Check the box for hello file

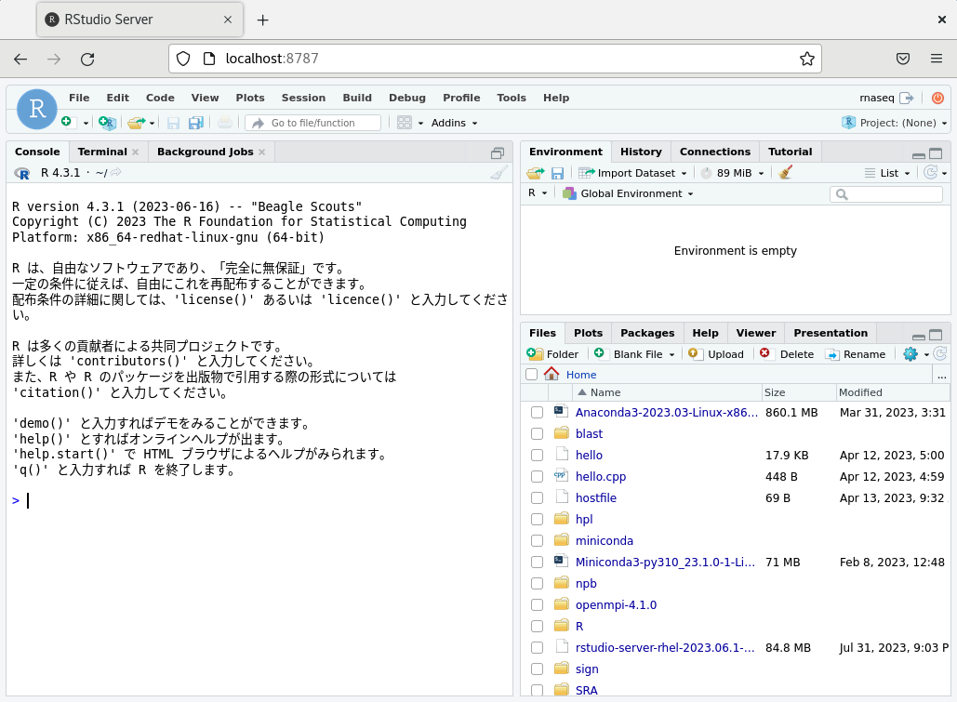pyautogui.click(x=538, y=456)
